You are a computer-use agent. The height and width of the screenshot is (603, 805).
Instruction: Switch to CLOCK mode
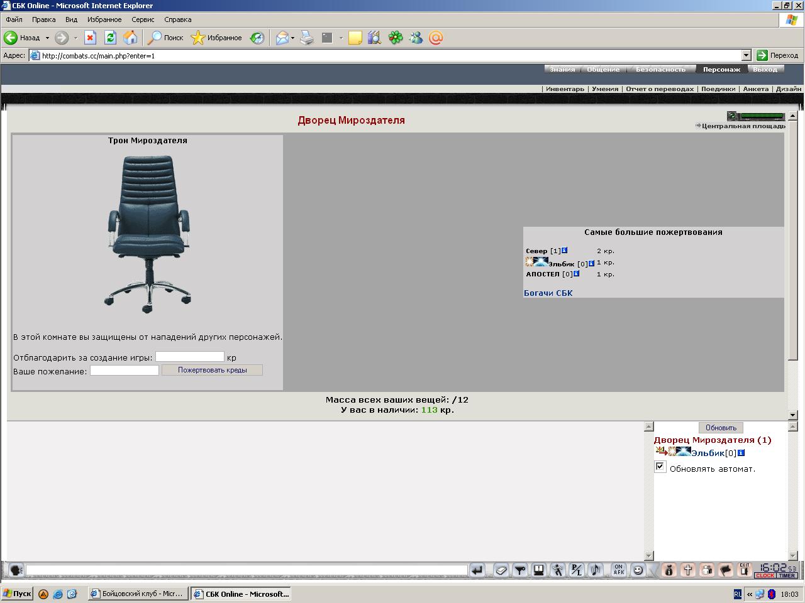[765, 575]
